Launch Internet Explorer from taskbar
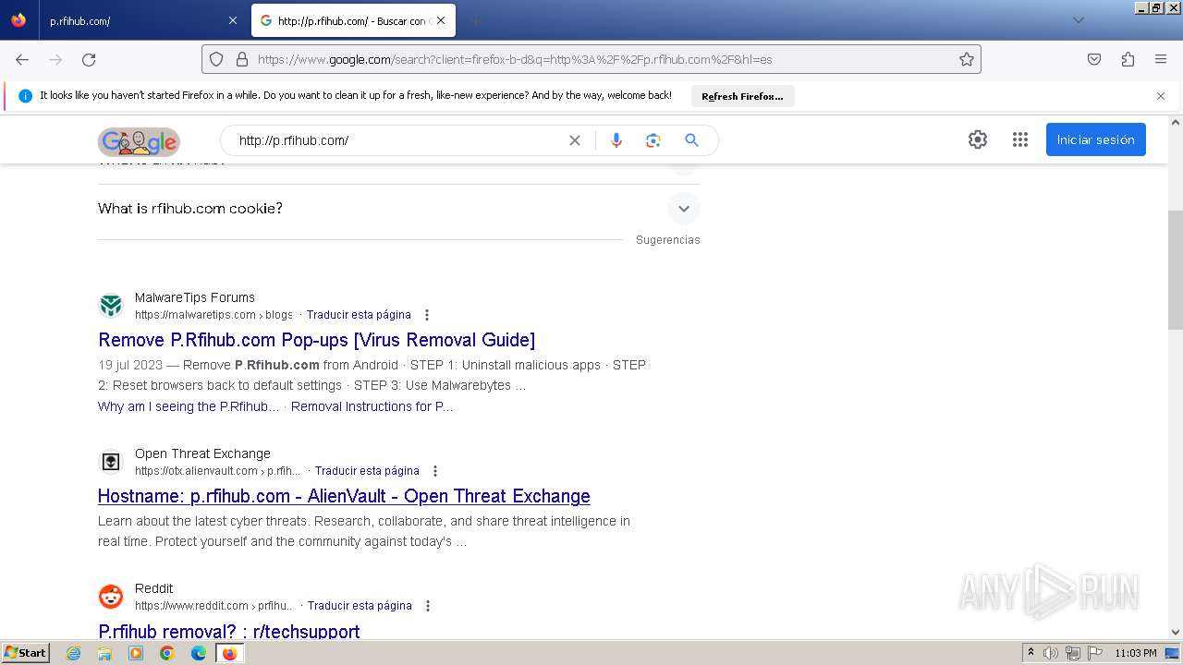Image resolution: width=1183 pixels, height=665 pixels. (73, 653)
